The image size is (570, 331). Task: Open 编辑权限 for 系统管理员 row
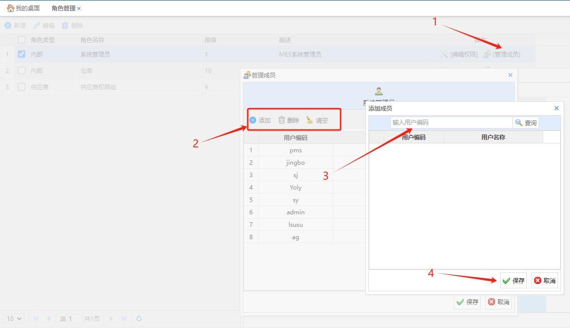click(459, 55)
